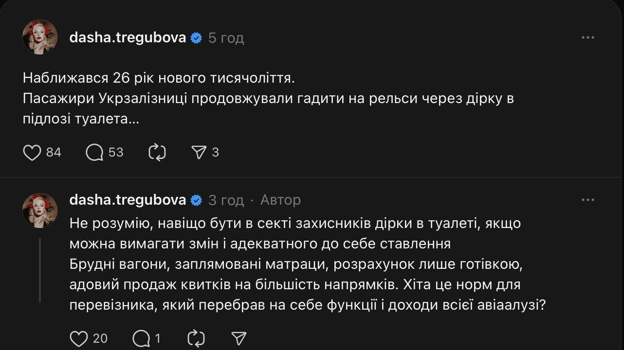The height and width of the screenshot is (350, 624).
Task: Click the first post's profile avatar
Action: (40, 37)
